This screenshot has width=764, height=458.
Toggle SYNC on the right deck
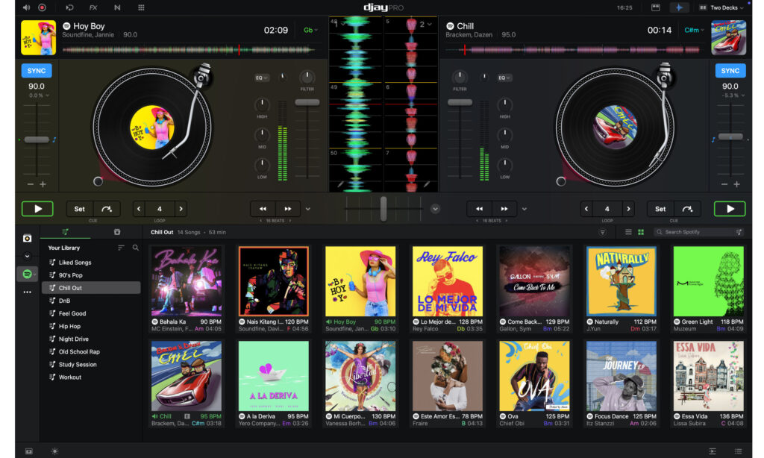click(x=730, y=71)
